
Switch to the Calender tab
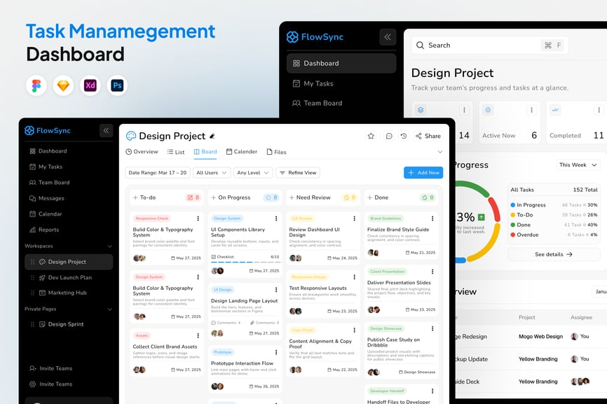click(x=241, y=152)
